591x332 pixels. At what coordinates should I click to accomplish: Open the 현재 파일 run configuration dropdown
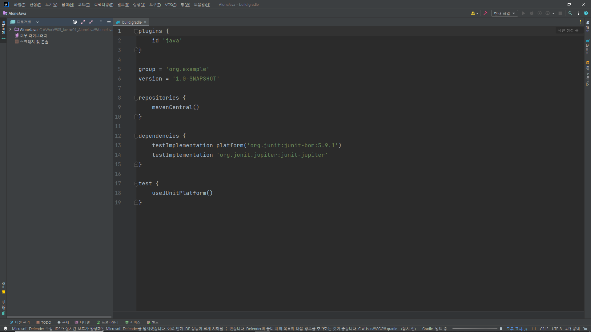504,13
